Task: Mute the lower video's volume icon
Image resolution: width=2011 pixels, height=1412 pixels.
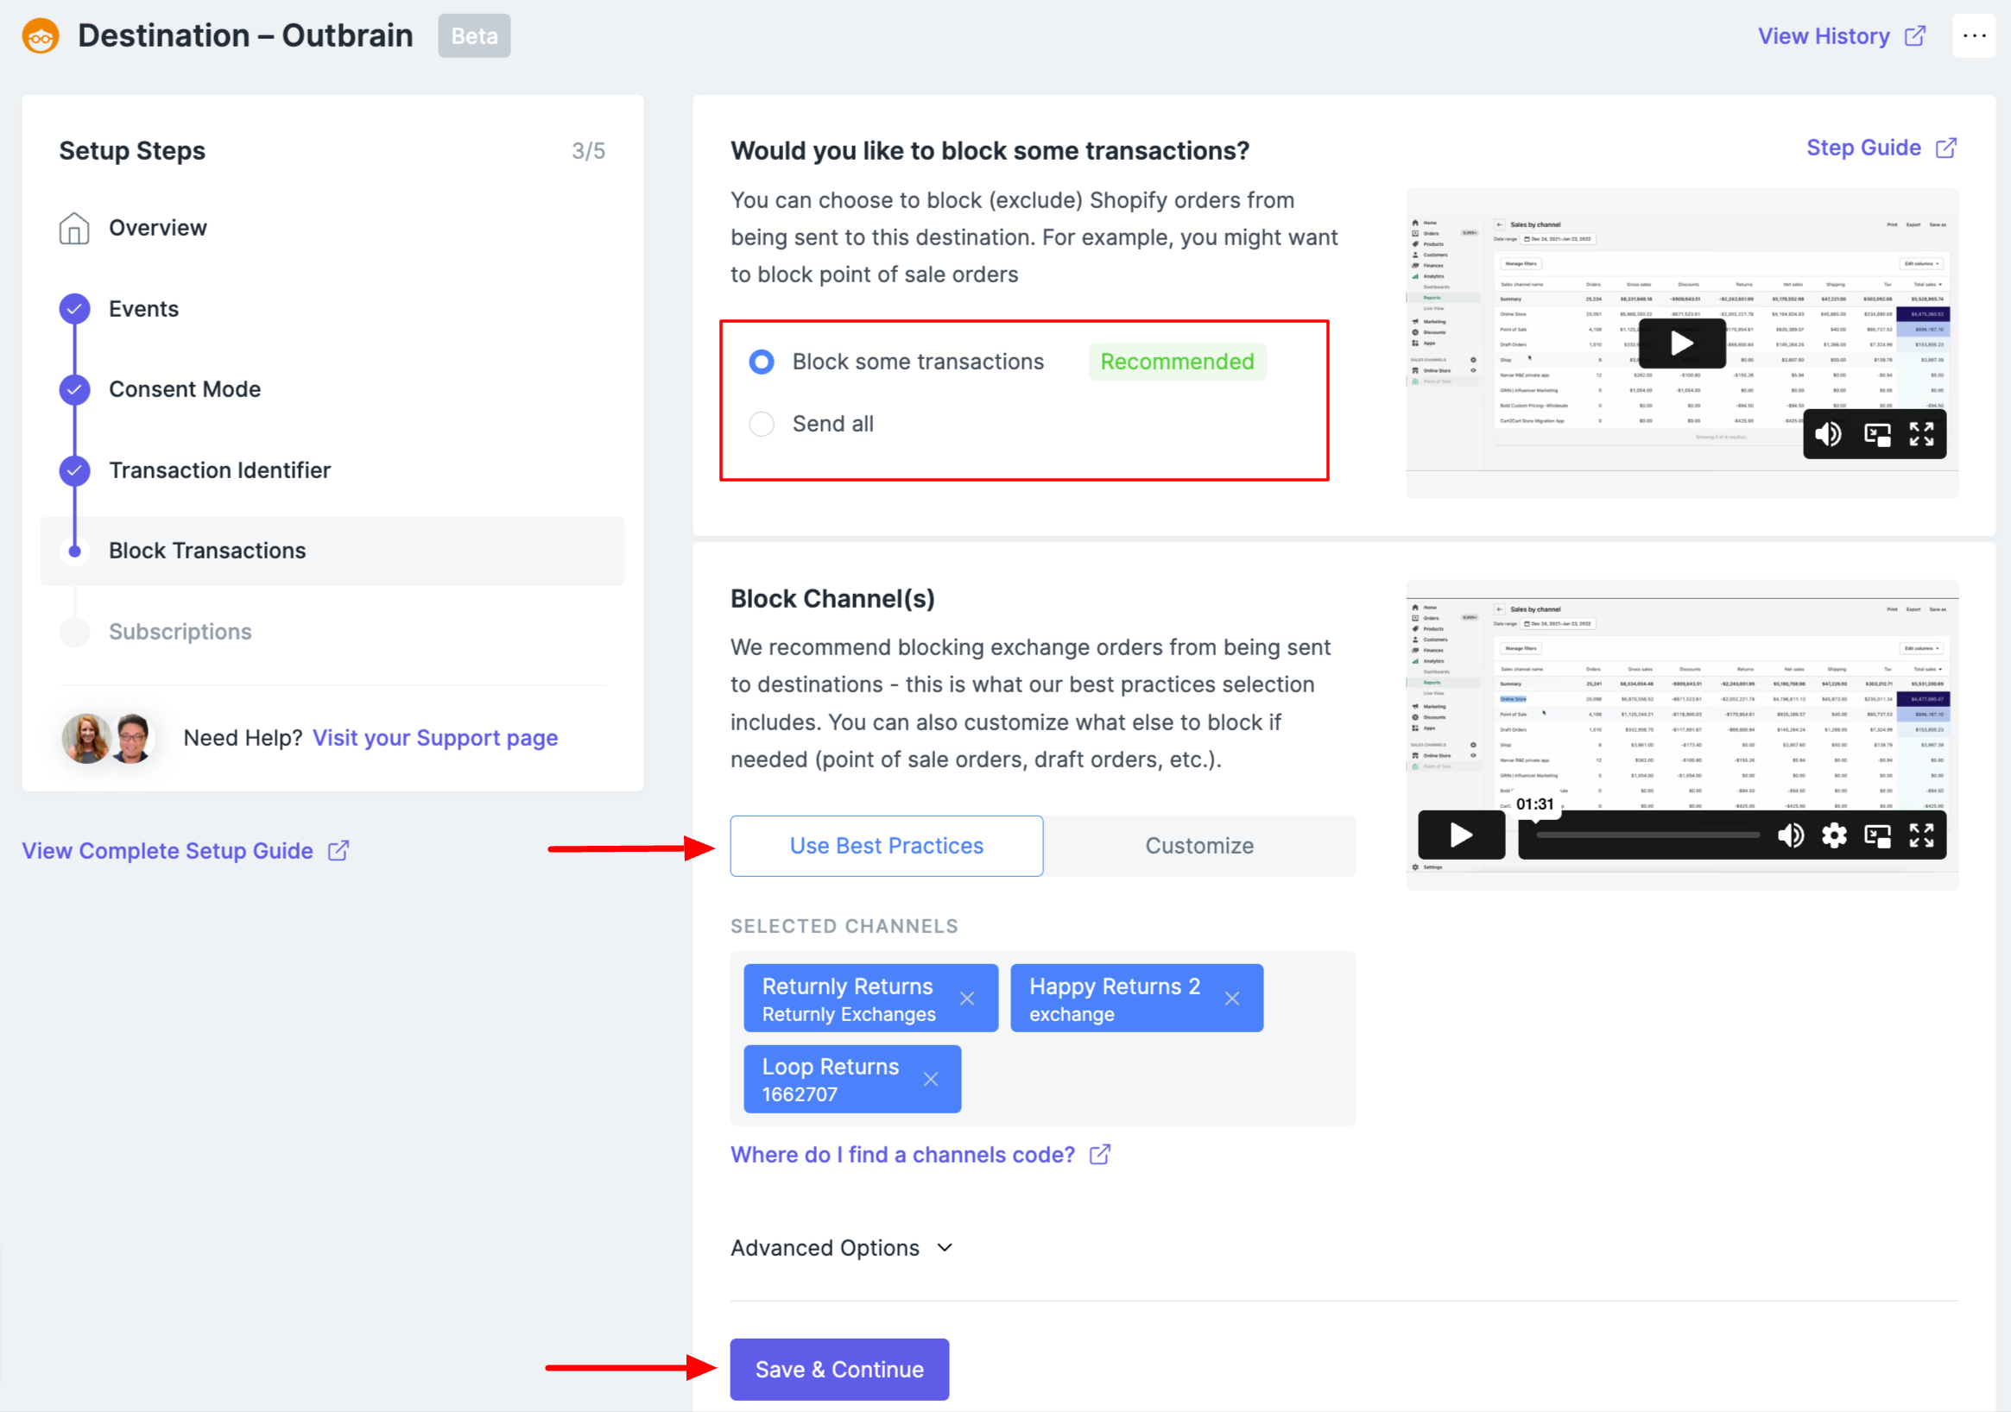Action: 1789,835
